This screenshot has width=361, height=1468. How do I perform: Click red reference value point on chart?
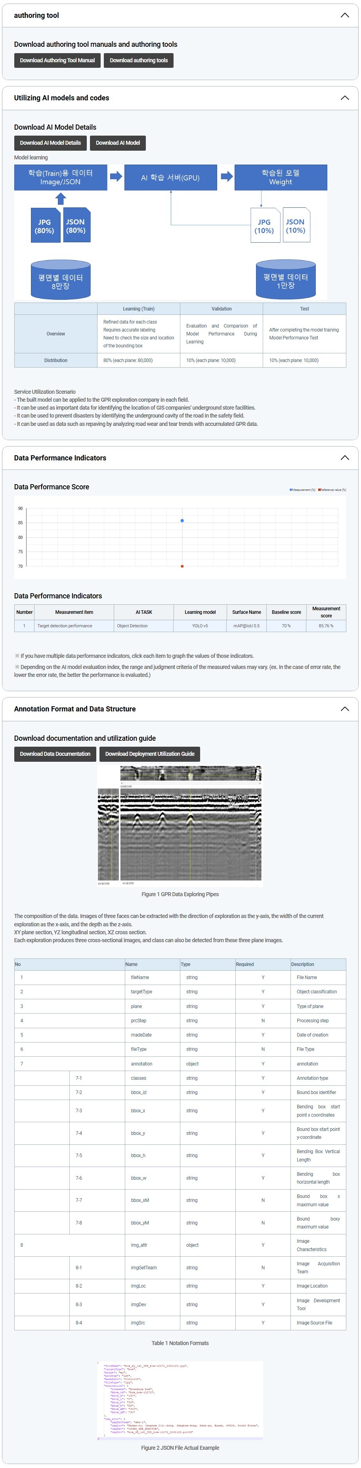click(x=182, y=566)
